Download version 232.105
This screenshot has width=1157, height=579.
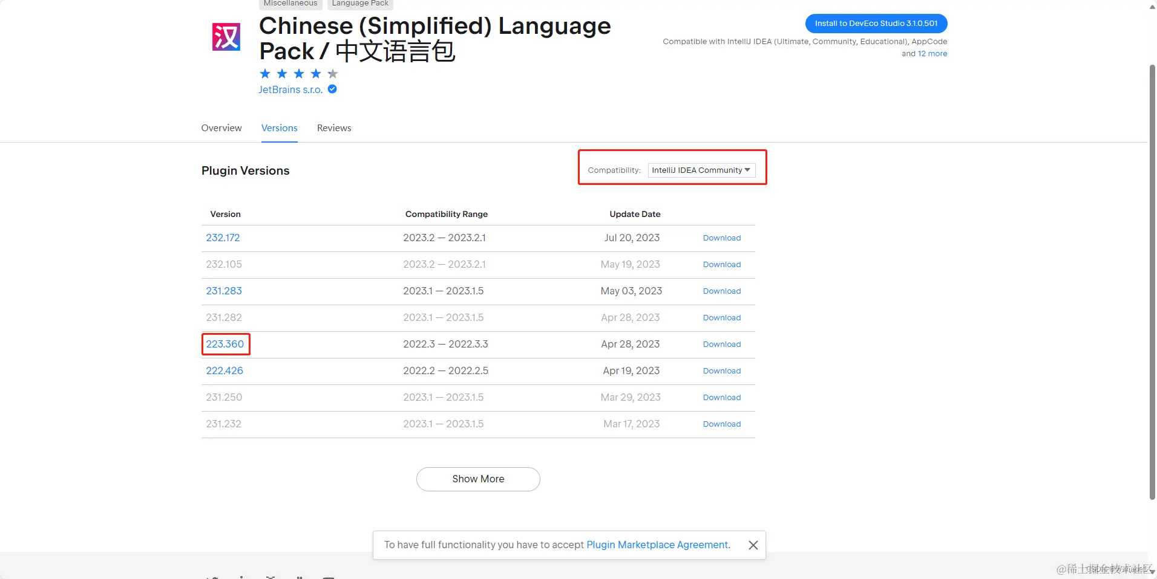point(722,265)
